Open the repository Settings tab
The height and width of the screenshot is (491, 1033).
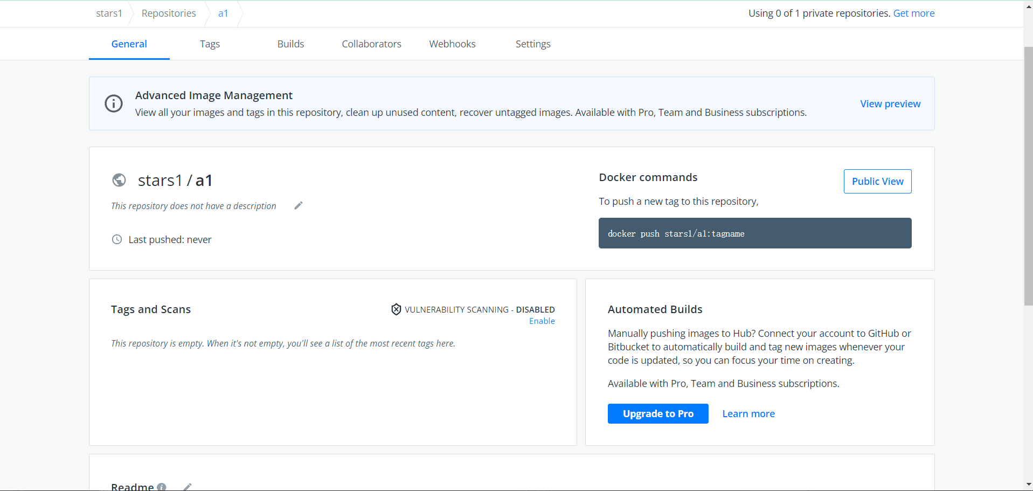pyautogui.click(x=533, y=44)
